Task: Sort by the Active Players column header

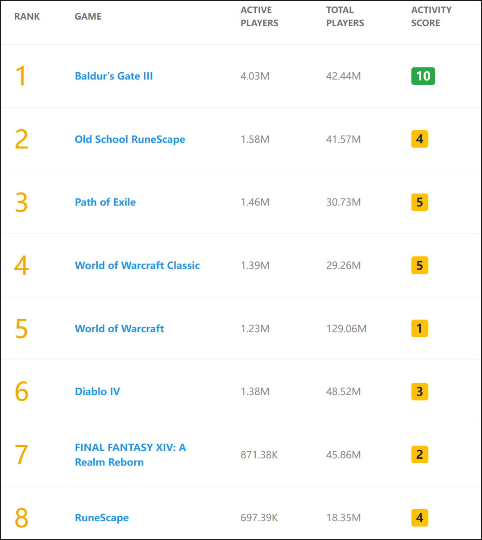Action: click(259, 16)
